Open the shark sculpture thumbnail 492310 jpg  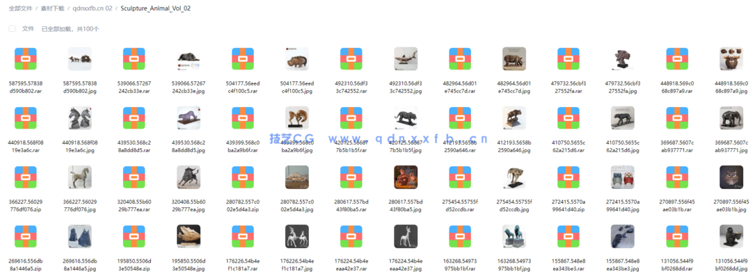click(x=406, y=59)
